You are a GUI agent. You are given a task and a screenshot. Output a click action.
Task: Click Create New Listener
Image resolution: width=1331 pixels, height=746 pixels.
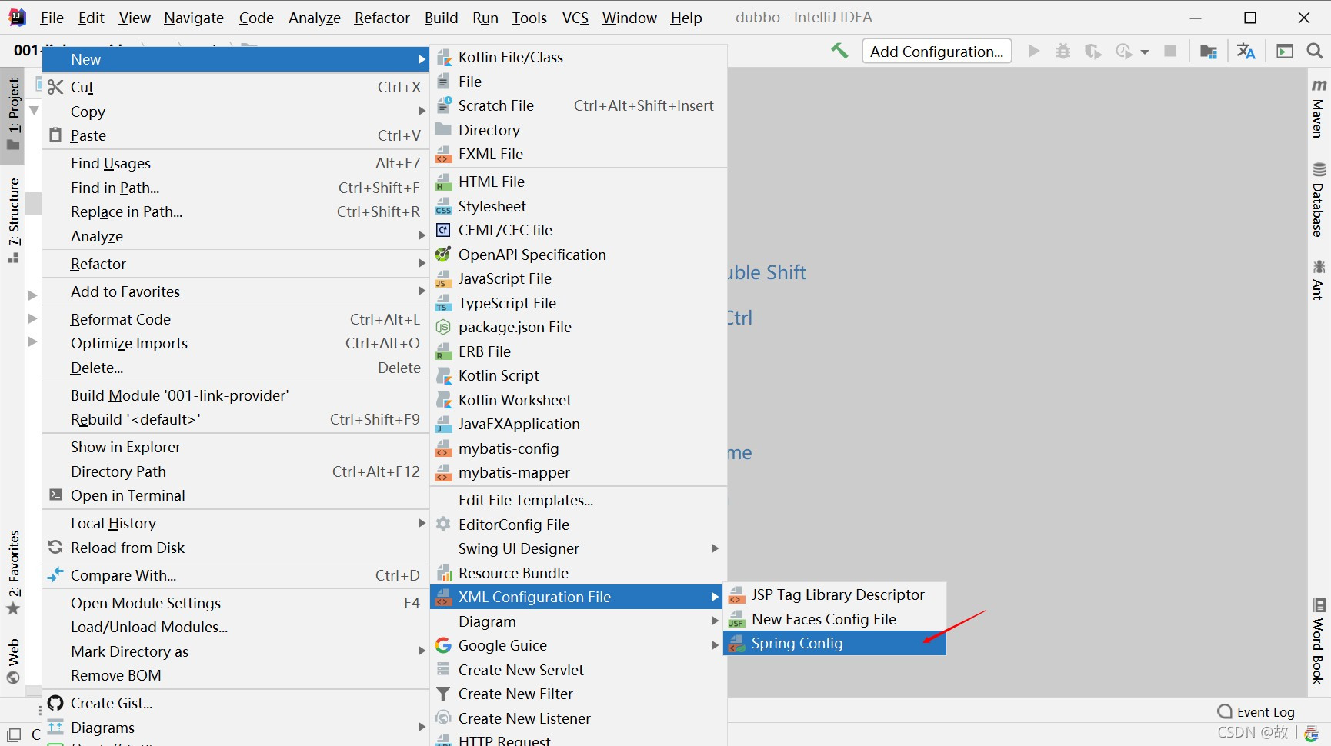pos(579,718)
